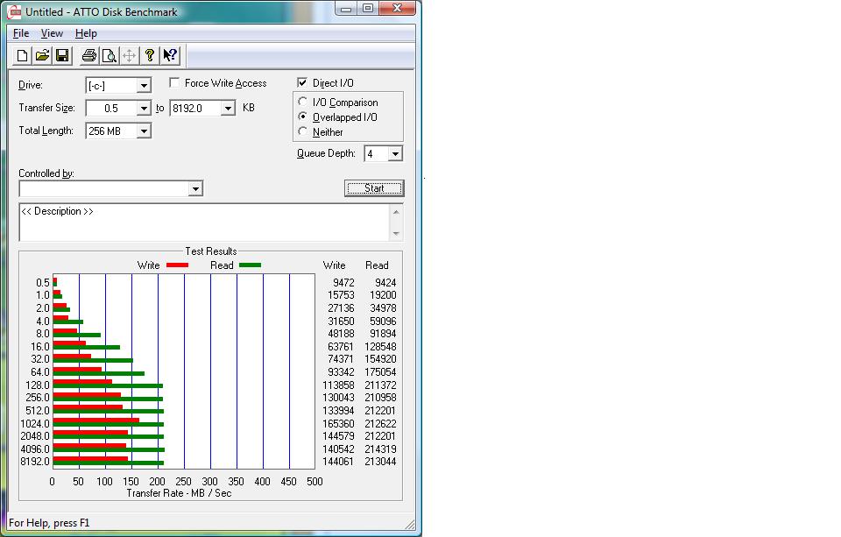Click the Start button

pos(374,188)
